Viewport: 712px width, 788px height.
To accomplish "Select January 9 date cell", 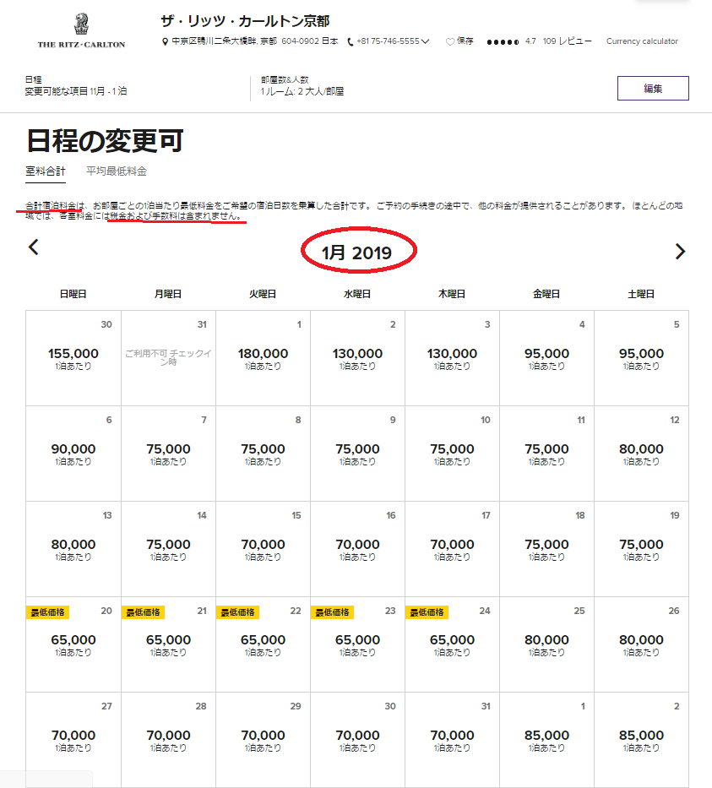I will [x=357, y=454].
